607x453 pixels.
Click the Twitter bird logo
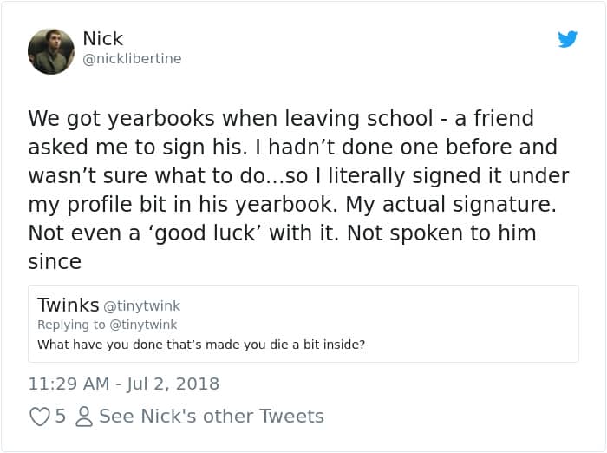pos(567,39)
